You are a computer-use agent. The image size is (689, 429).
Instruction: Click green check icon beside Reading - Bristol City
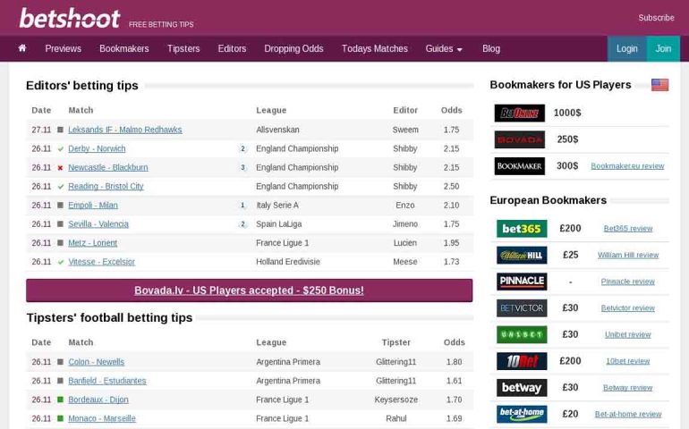[x=61, y=187]
